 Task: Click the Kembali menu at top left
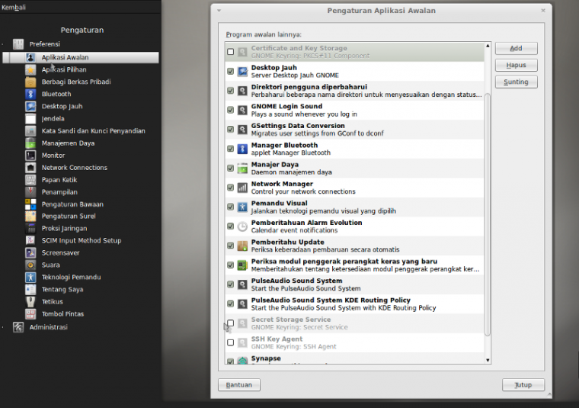pyautogui.click(x=14, y=7)
